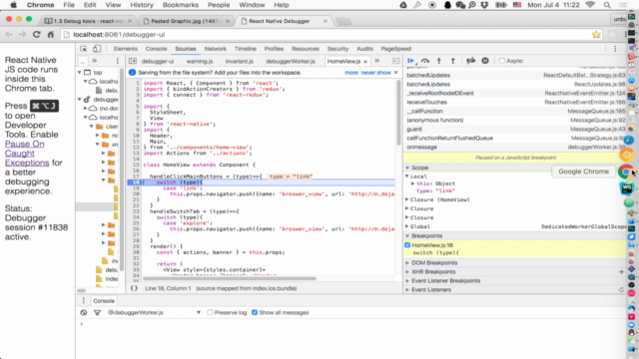Image resolution: width=639 pixels, height=359 pixels.
Task: Switch to Elements panel tab
Action: pos(125,49)
